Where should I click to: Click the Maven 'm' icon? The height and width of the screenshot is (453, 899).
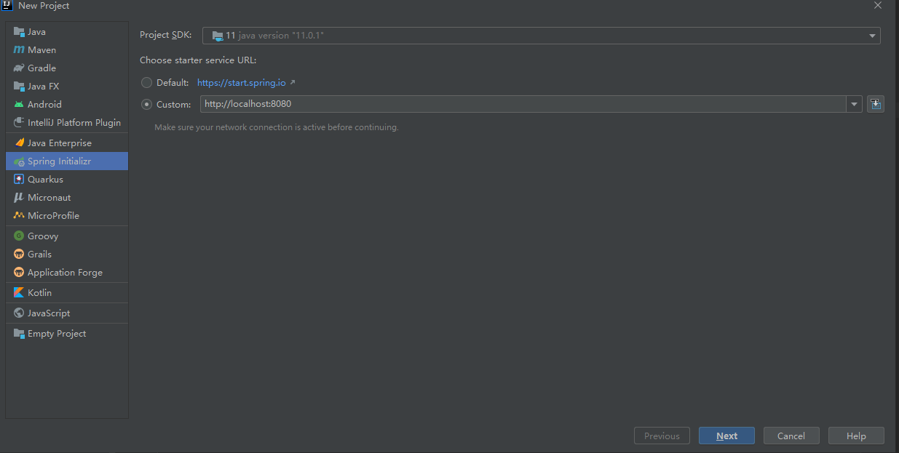19,50
